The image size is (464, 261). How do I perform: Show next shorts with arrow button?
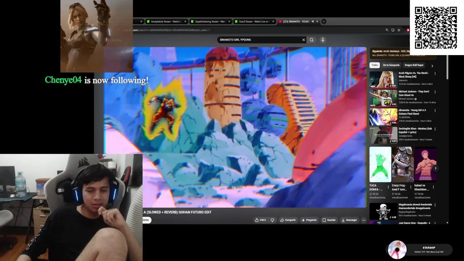pos(435,168)
